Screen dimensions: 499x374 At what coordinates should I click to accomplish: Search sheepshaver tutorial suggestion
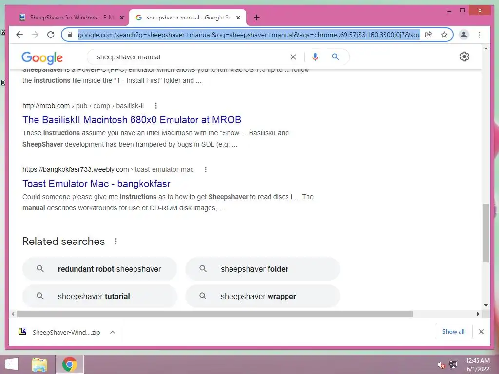coord(99,296)
